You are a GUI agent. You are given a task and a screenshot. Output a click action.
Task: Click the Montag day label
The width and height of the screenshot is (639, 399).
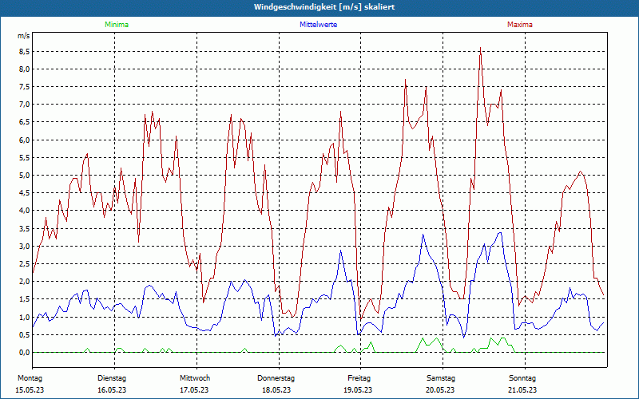(x=30, y=378)
